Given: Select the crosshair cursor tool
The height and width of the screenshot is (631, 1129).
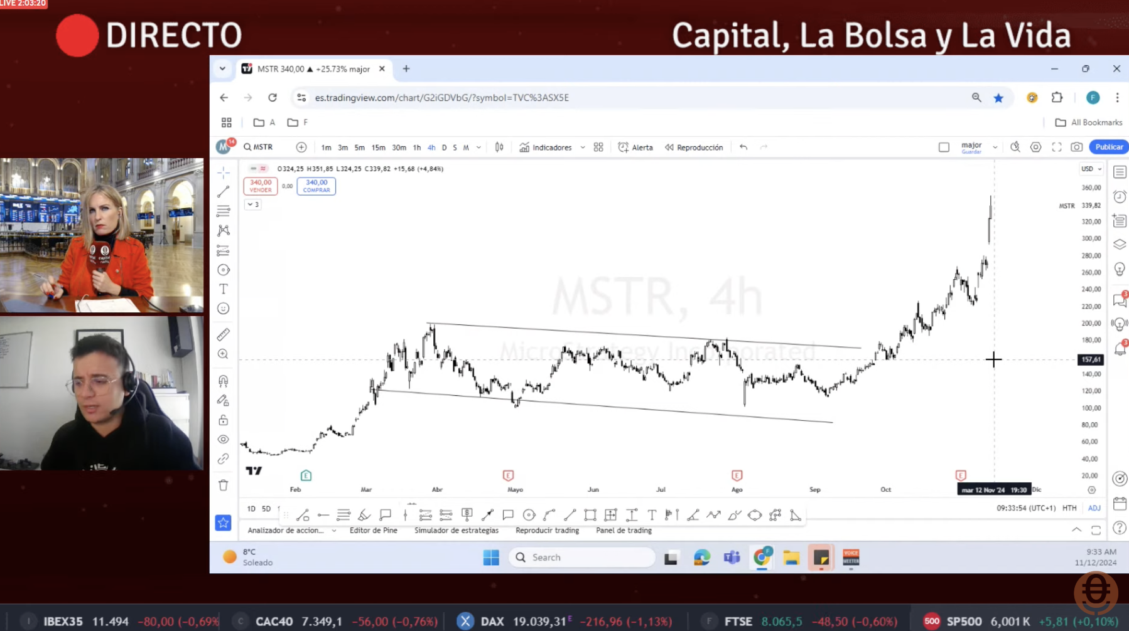Looking at the screenshot, I should [x=224, y=172].
